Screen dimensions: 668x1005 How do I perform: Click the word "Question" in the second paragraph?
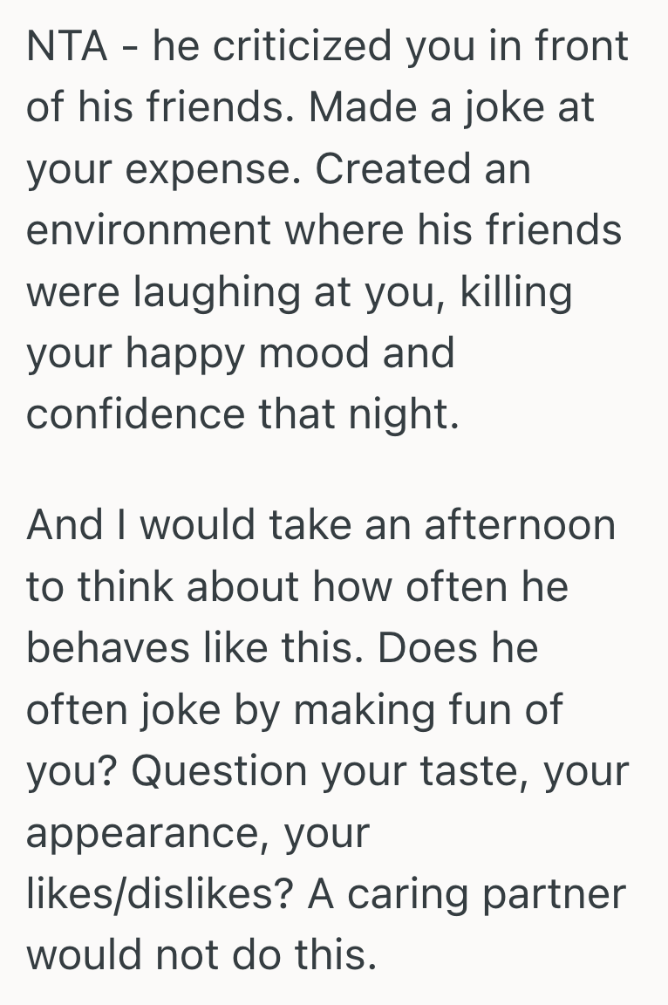pos(222,772)
